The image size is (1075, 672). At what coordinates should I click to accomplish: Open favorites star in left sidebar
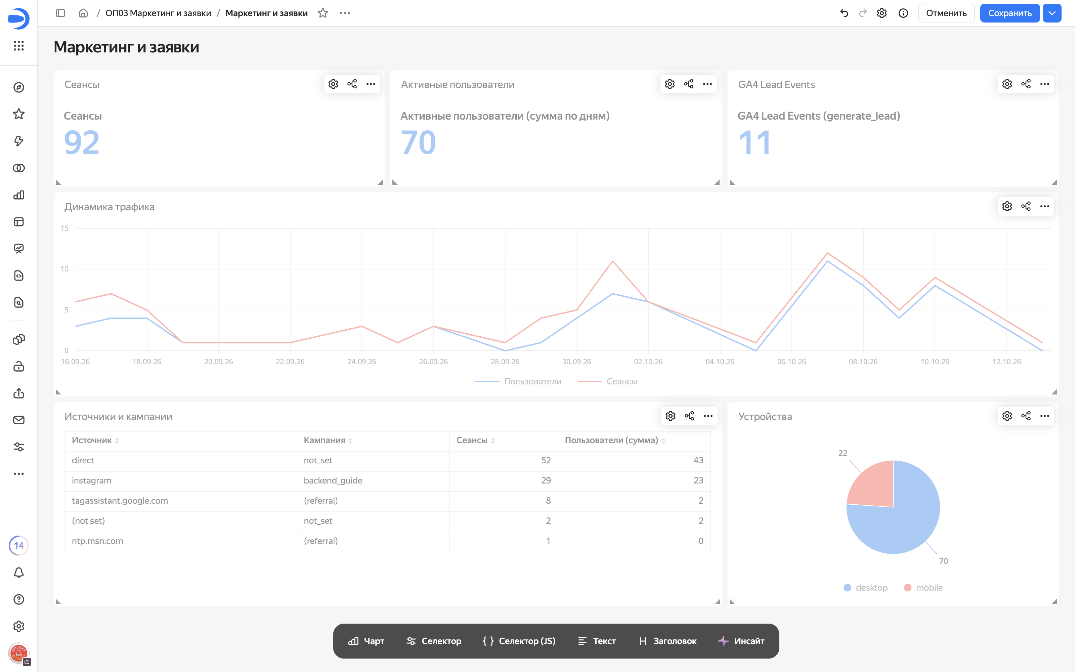[x=19, y=114]
